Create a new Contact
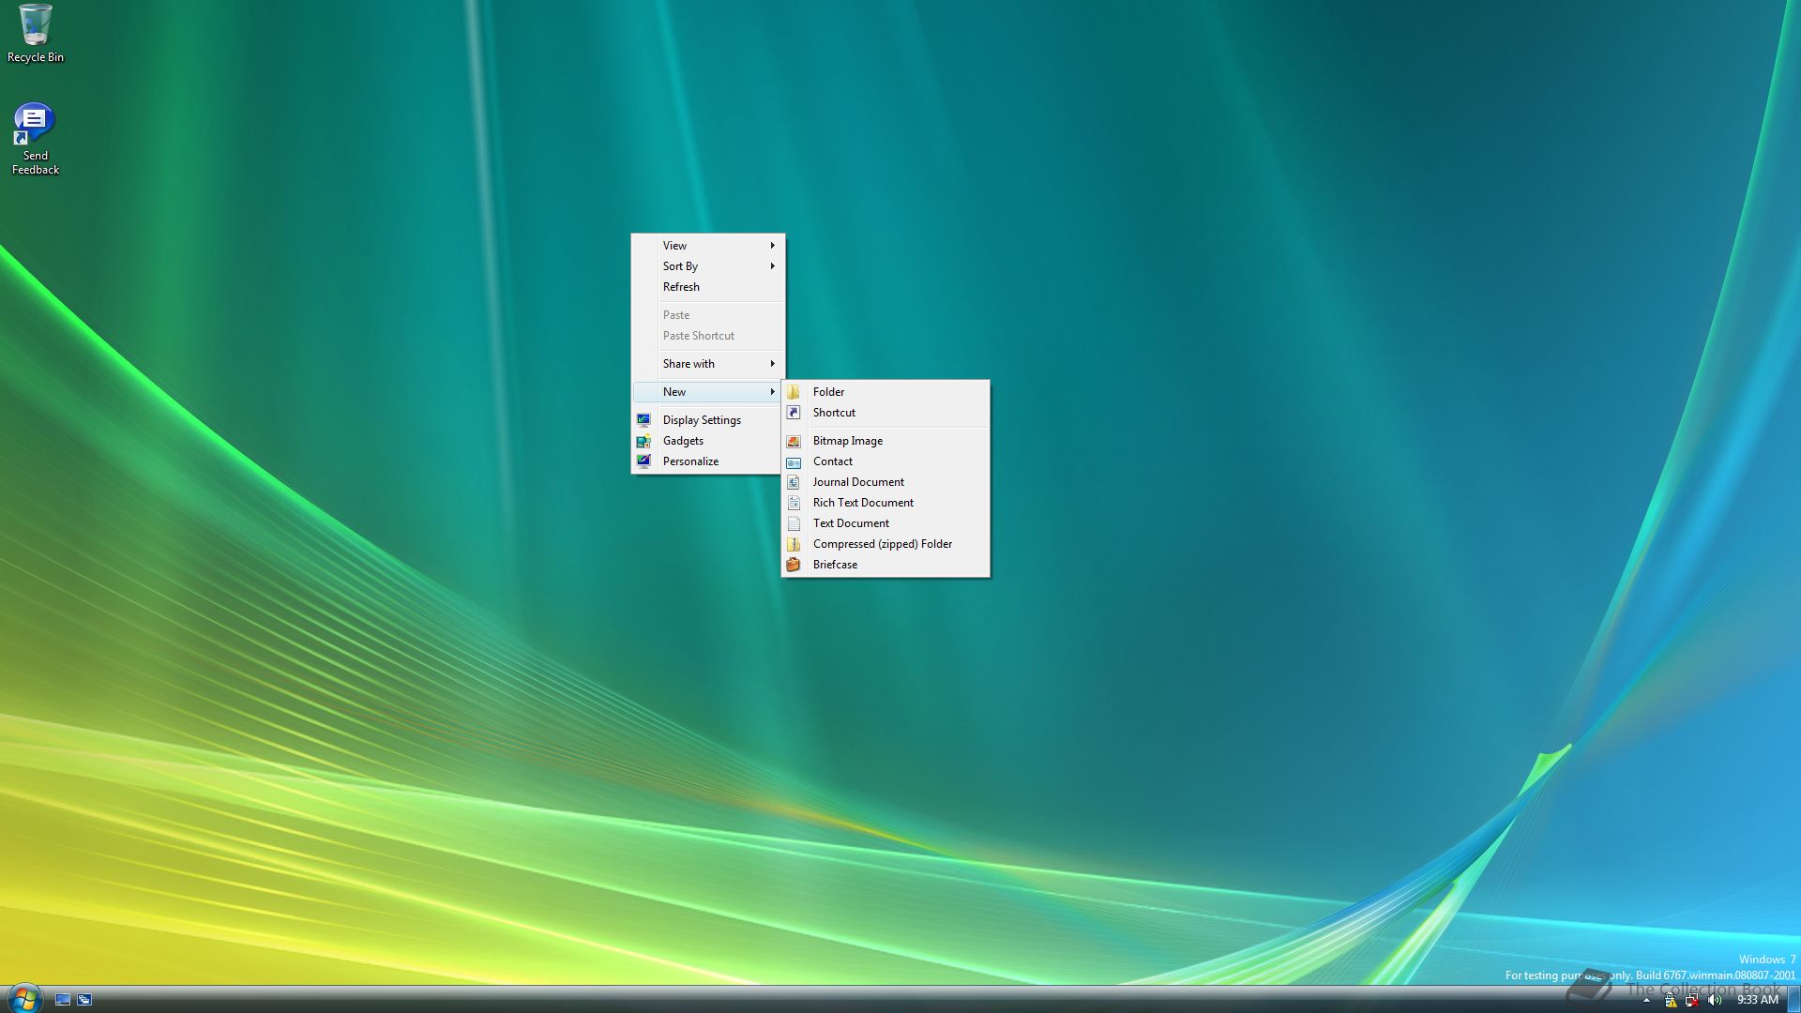Image resolution: width=1801 pixels, height=1013 pixels. click(x=885, y=461)
